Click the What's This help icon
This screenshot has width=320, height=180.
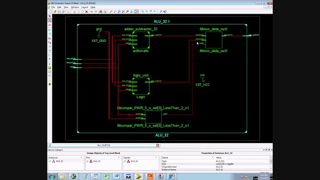pos(165,12)
